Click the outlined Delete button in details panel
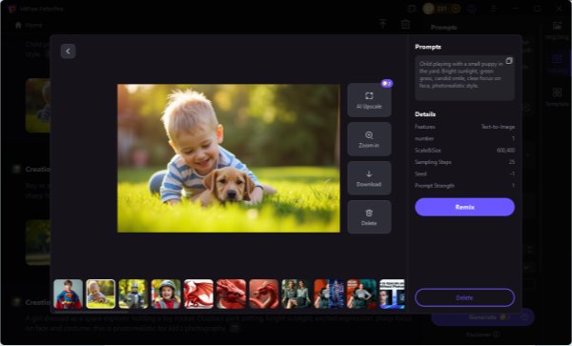Image resolution: width=572 pixels, height=346 pixels. (x=465, y=298)
